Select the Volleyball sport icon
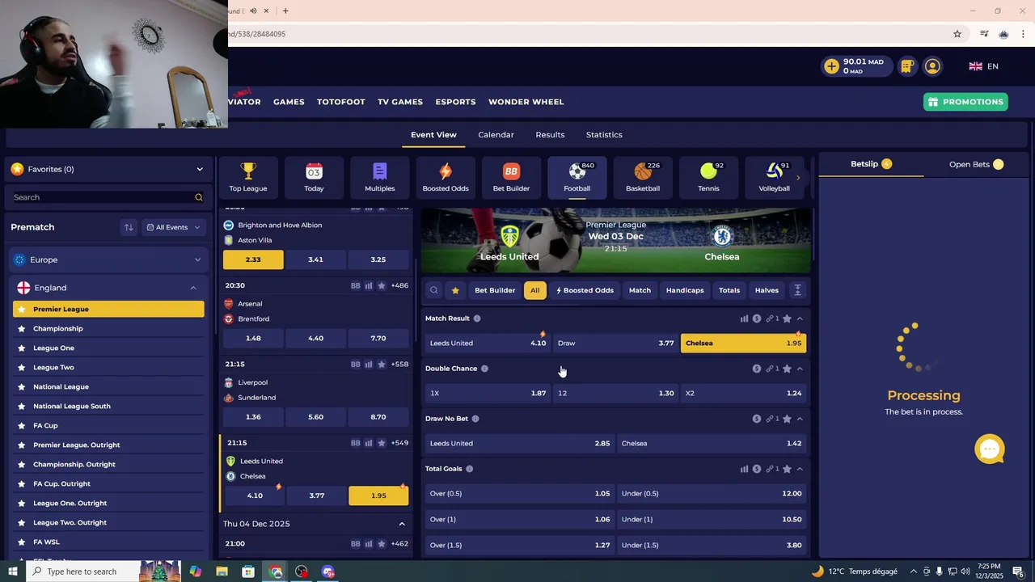 (x=774, y=177)
